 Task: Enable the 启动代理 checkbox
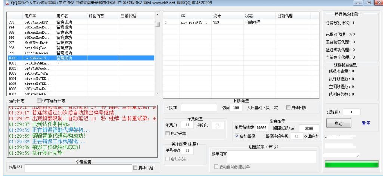pyautogui.click(x=135, y=168)
